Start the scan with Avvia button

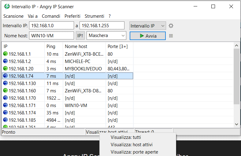[x=148, y=36]
